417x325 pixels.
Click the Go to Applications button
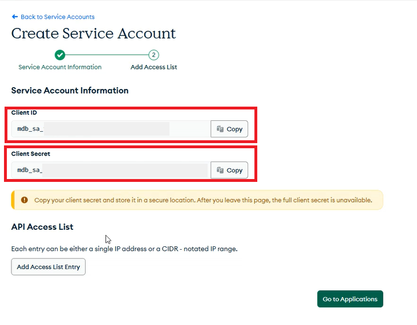pyautogui.click(x=350, y=299)
